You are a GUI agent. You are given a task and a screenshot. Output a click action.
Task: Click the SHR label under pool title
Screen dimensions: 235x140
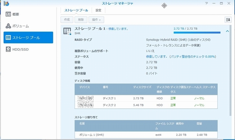77,33
